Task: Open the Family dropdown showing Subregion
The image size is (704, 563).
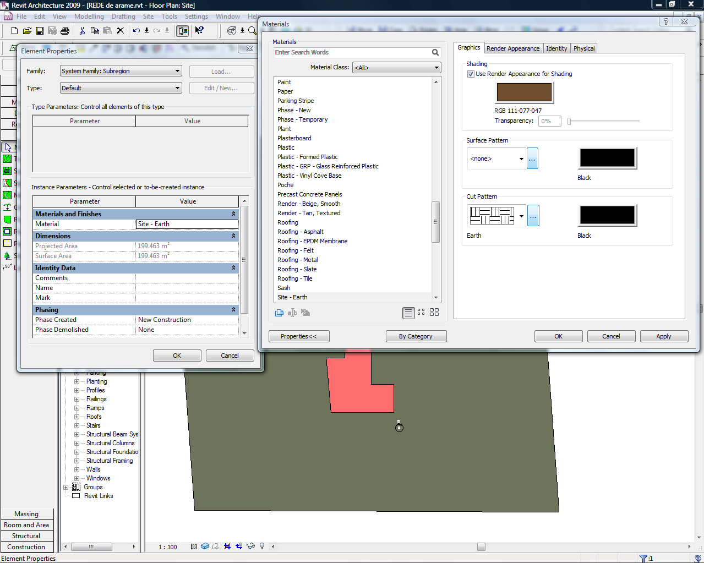Action: click(177, 71)
